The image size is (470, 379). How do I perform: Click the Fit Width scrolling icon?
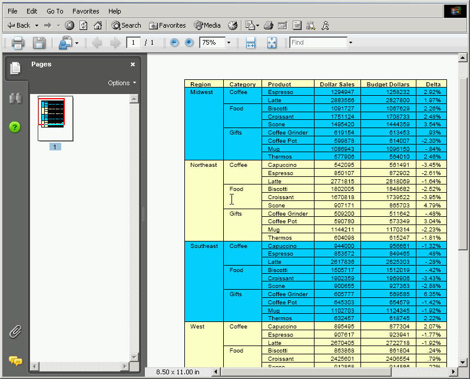(x=250, y=43)
